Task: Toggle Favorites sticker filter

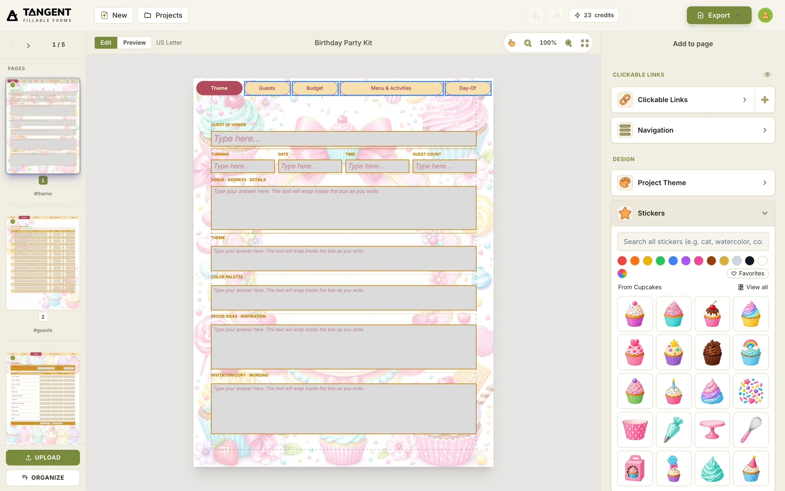Action: pos(747,273)
